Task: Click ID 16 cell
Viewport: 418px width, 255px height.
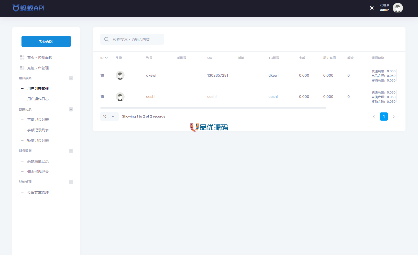Action: tap(102, 75)
